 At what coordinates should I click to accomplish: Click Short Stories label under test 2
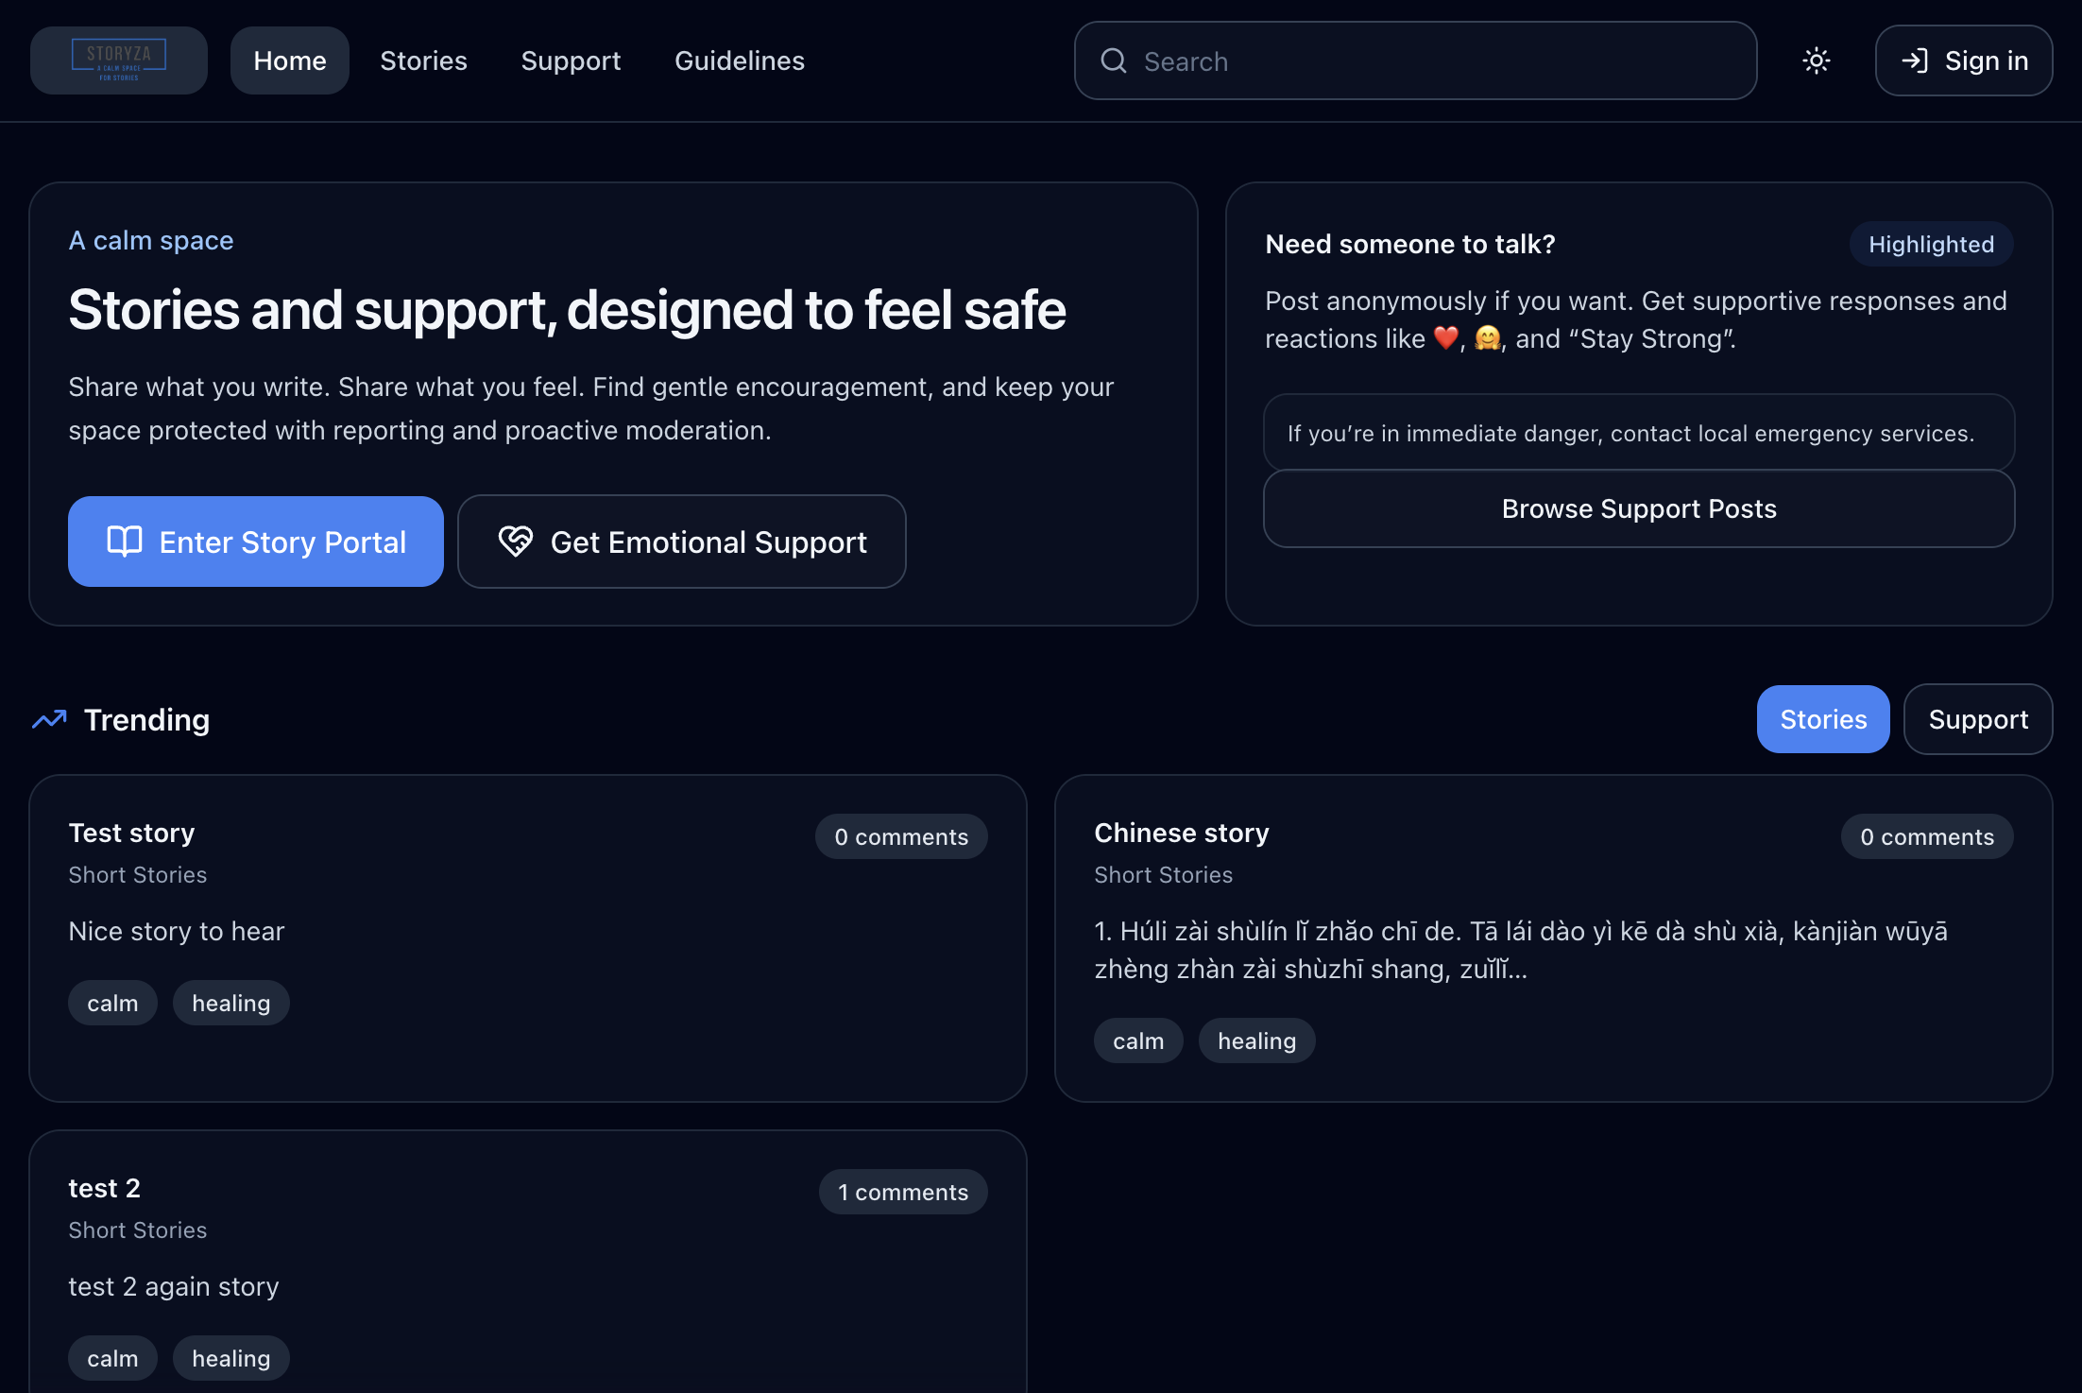click(x=137, y=1231)
